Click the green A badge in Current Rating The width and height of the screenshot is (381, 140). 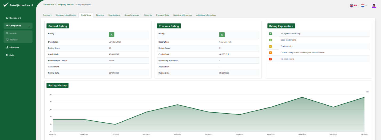tap(112, 35)
